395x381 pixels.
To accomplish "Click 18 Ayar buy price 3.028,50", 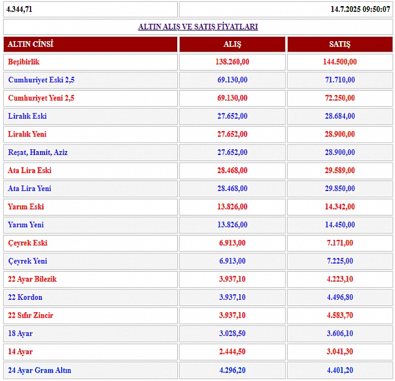I will pyautogui.click(x=232, y=334).
